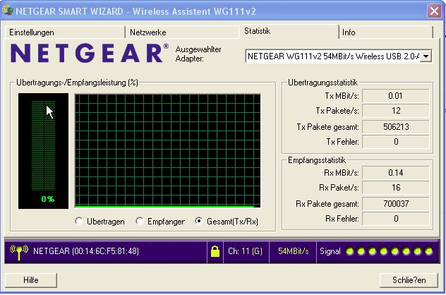The height and width of the screenshot is (295, 446).
Task: Click the NETGEAR logo
Action: click(90, 53)
